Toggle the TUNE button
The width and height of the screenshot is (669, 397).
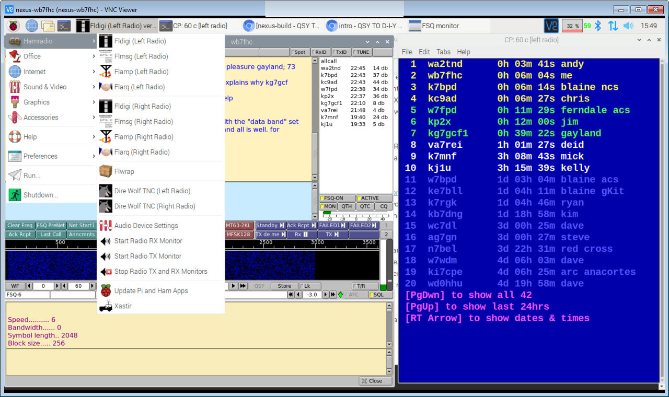(x=361, y=52)
